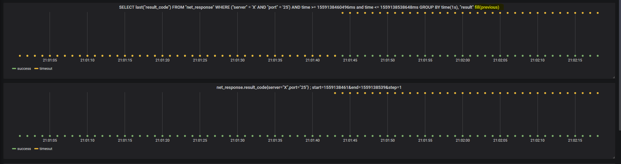The width and height of the screenshot is (621, 164).
Task: Toggle success series in the step=1 panel legend
Action: 24,149
